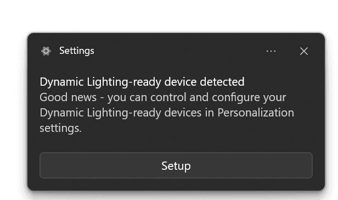Click the word 'detected' in the title
Viewport: 338px width, 200px height.
tap(222, 82)
